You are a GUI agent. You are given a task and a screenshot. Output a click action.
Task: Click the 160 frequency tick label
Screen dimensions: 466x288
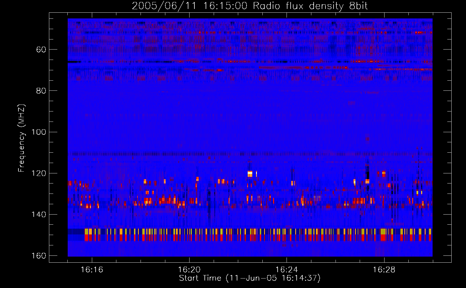(39, 256)
